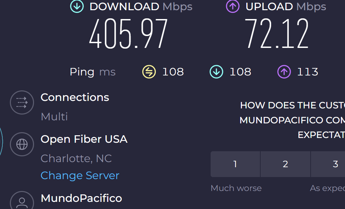Click the idle ping value 108 beside the yellow icon

(x=173, y=72)
